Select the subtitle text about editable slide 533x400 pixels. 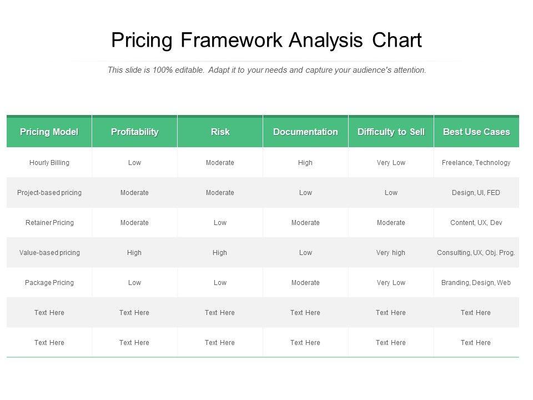tap(266, 71)
